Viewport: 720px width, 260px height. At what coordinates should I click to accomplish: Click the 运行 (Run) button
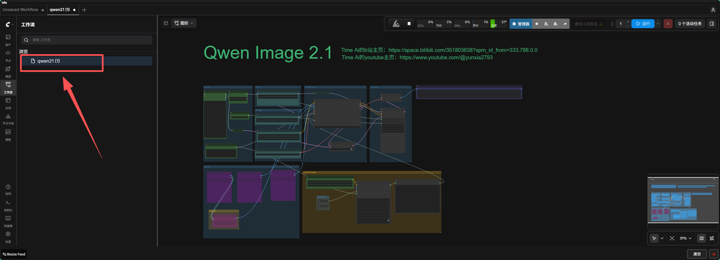[643, 24]
